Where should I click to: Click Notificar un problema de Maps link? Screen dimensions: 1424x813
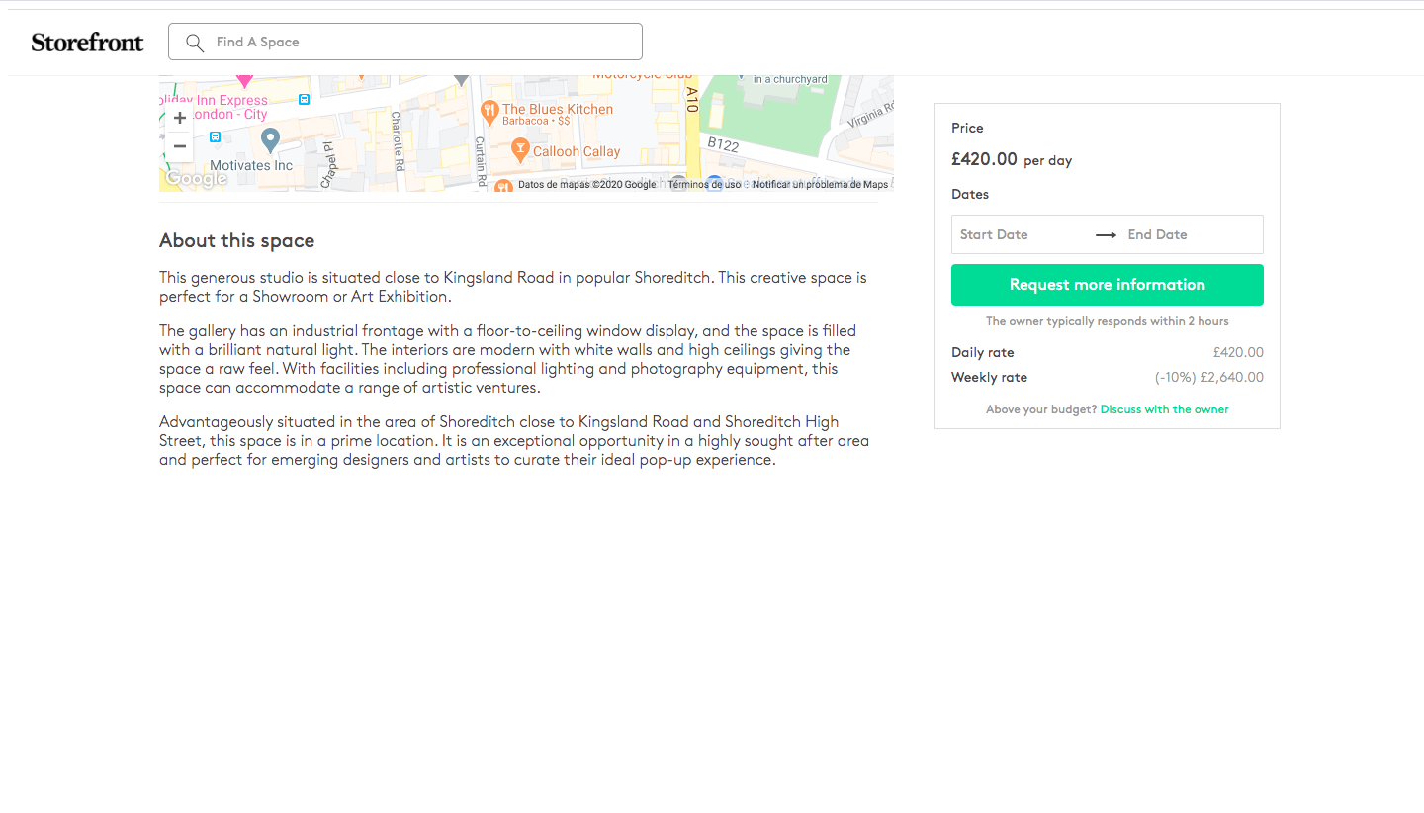pos(820,185)
